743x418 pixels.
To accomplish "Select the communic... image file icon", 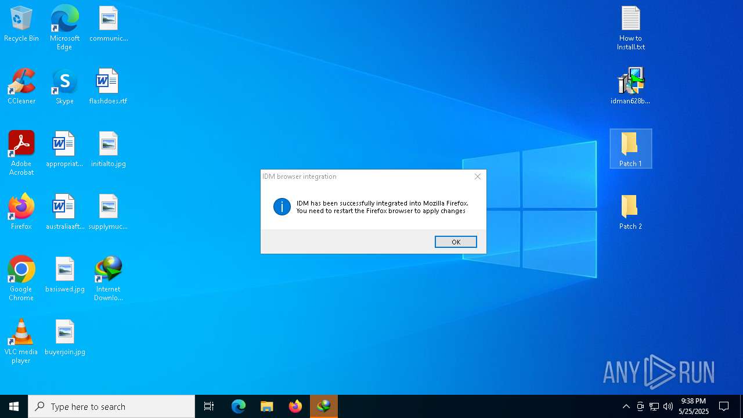I will tap(109, 24).
